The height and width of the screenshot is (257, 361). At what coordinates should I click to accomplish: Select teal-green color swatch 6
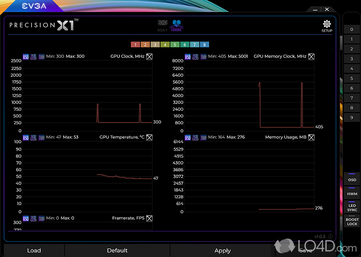coord(185,44)
